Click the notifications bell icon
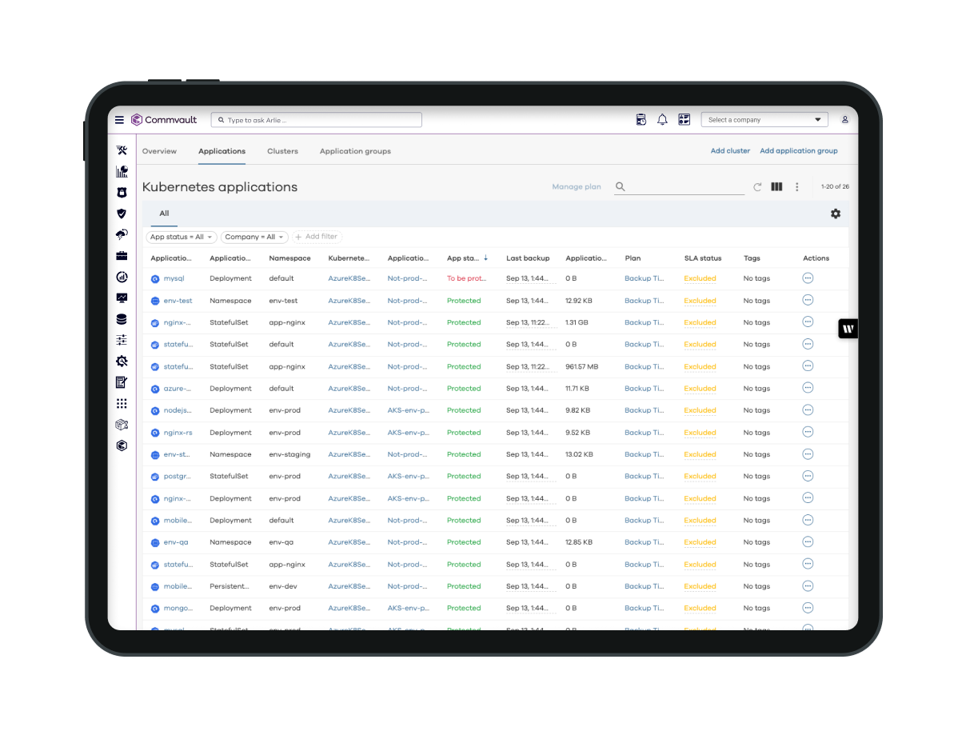The height and width of the screenshot is (743, 966). coord(662,120)
